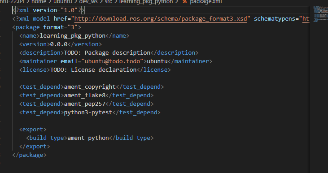This screenshot has width=328, height=173.
Task: Click the version value 0.0.0
Action: pos(59,44)
